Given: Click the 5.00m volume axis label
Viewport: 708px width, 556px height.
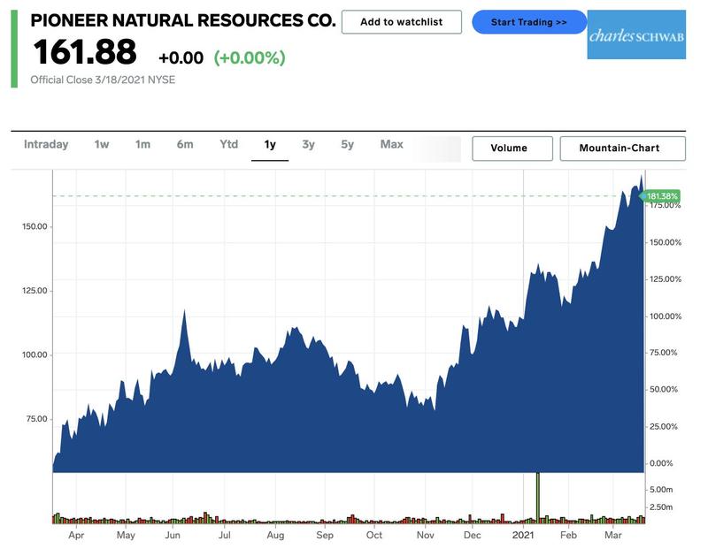Looking at the screenshot, I should [661, 490].
